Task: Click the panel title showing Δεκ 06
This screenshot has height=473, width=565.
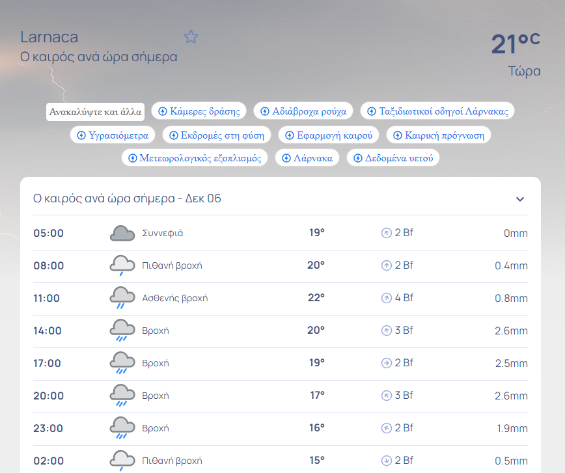Action: [127, 198]
